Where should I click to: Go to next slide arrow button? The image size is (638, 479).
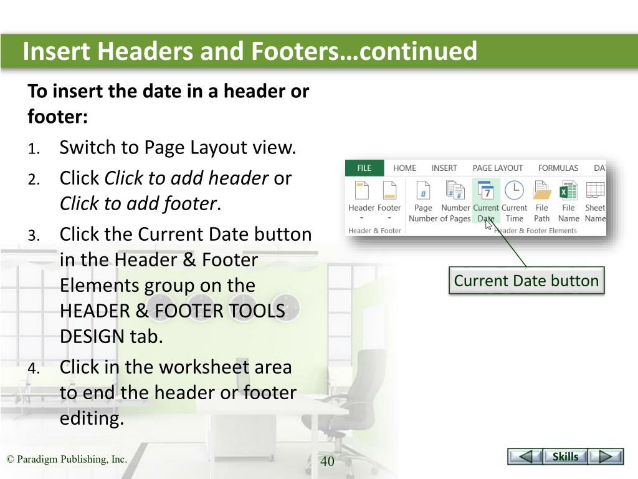click(x=606, y=456)
